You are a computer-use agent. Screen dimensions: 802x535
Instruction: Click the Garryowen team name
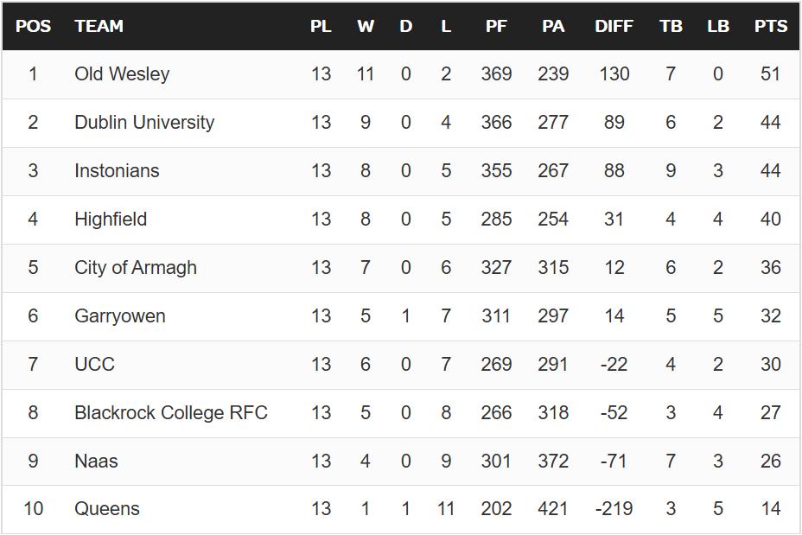tap(119, 316)
